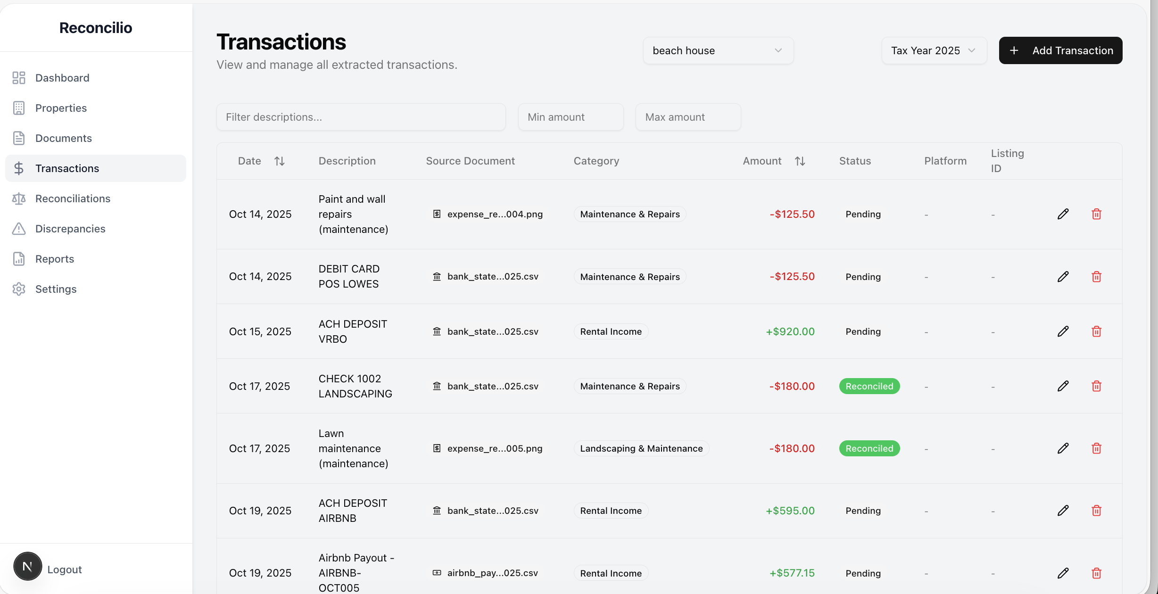Sort by Amount using the arrows icon
The width and height of the screenshot is (1158, 594).
click(800, 161)
